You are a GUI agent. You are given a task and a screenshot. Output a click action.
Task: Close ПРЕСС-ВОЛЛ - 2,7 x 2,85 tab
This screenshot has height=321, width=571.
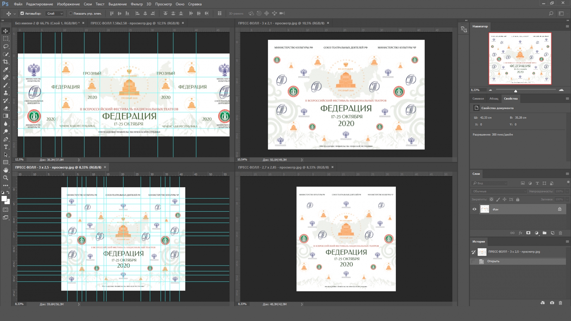332,167
